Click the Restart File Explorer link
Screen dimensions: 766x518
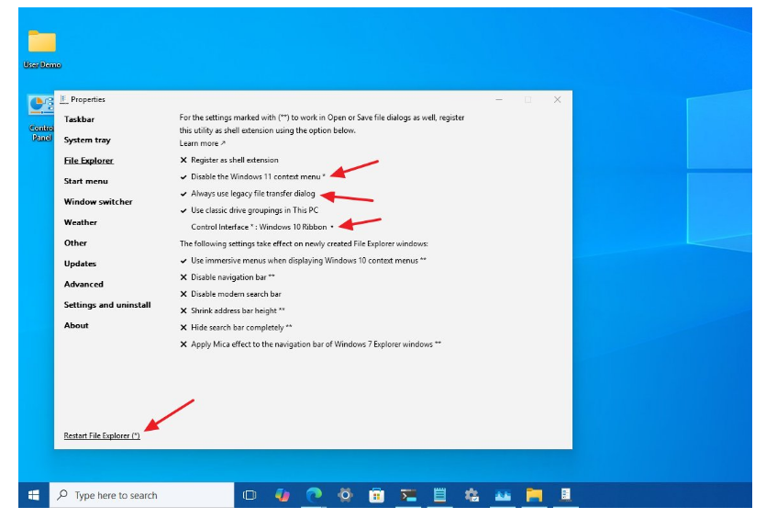pos(102,435)
